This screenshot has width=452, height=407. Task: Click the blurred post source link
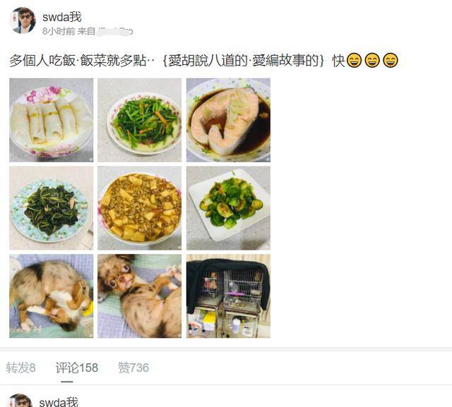click(x=114, y=31)
